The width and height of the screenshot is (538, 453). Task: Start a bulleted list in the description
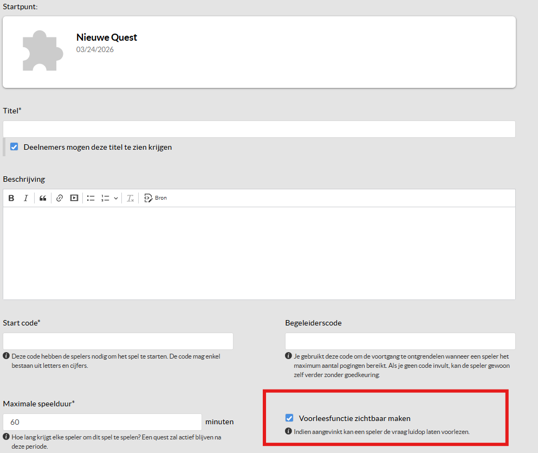91,198
